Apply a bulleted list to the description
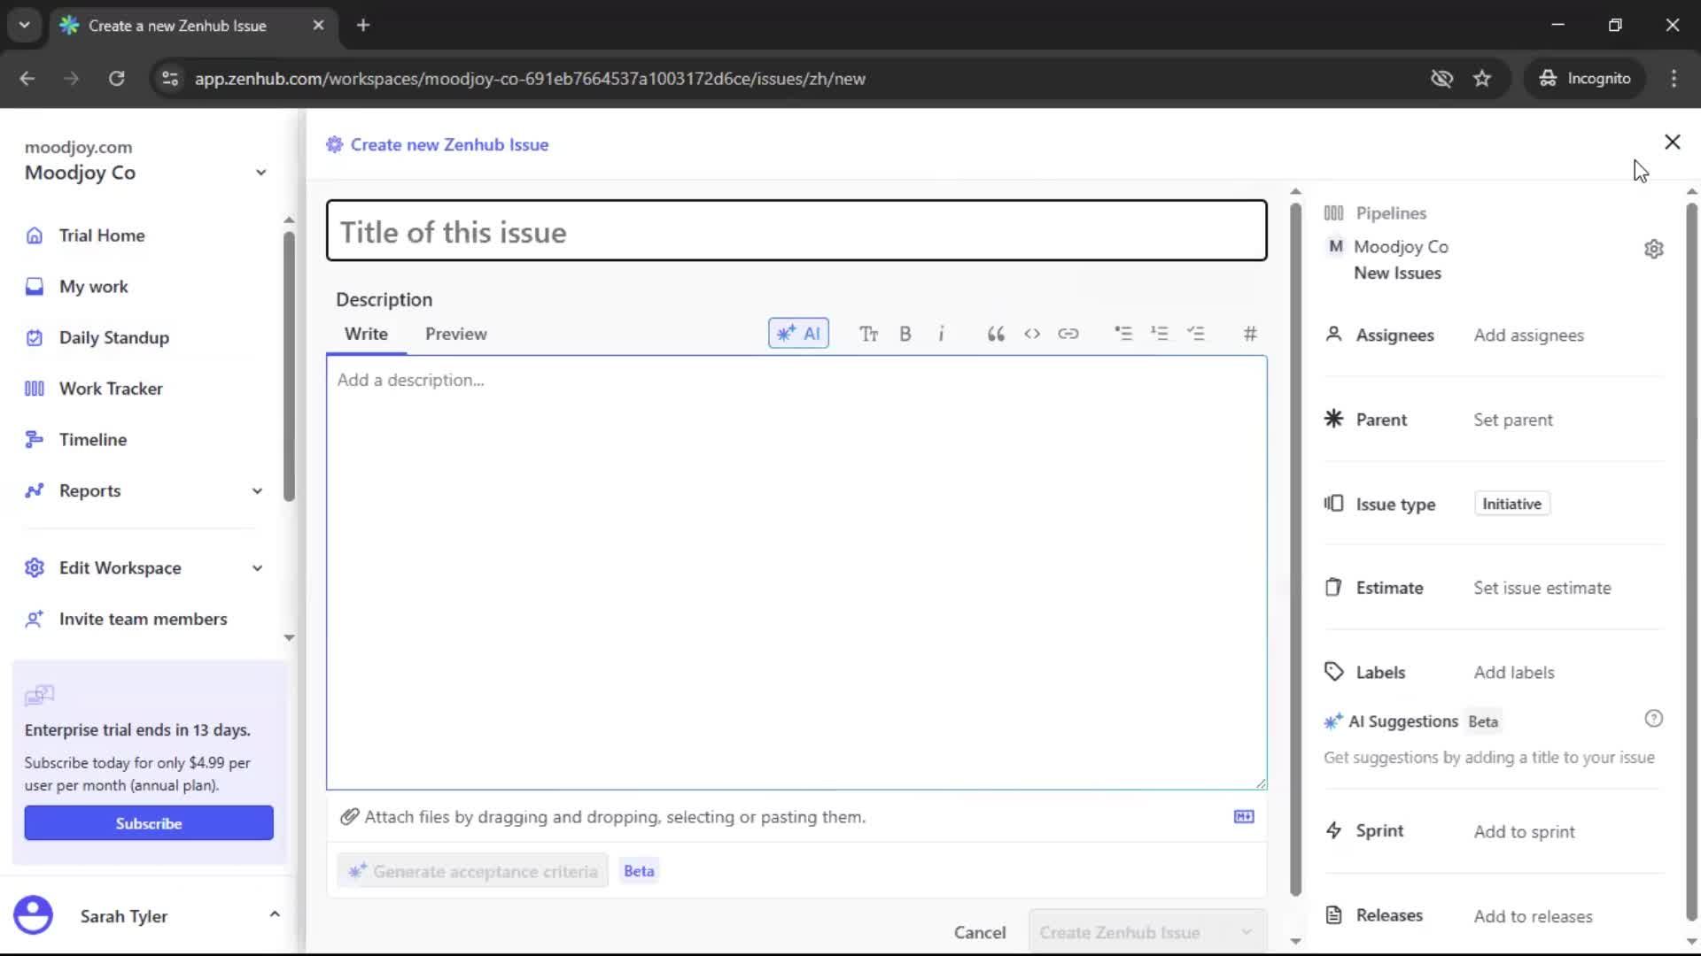1701x956 pixels. coord(1123,334)
